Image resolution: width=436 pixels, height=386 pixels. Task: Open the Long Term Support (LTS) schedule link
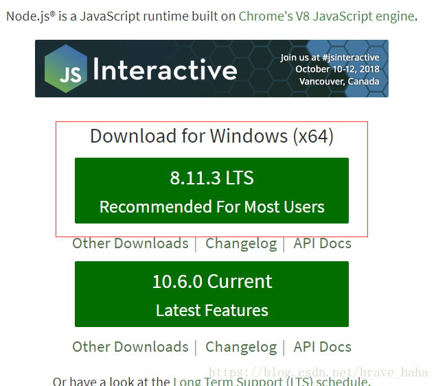tap(271, 381)
